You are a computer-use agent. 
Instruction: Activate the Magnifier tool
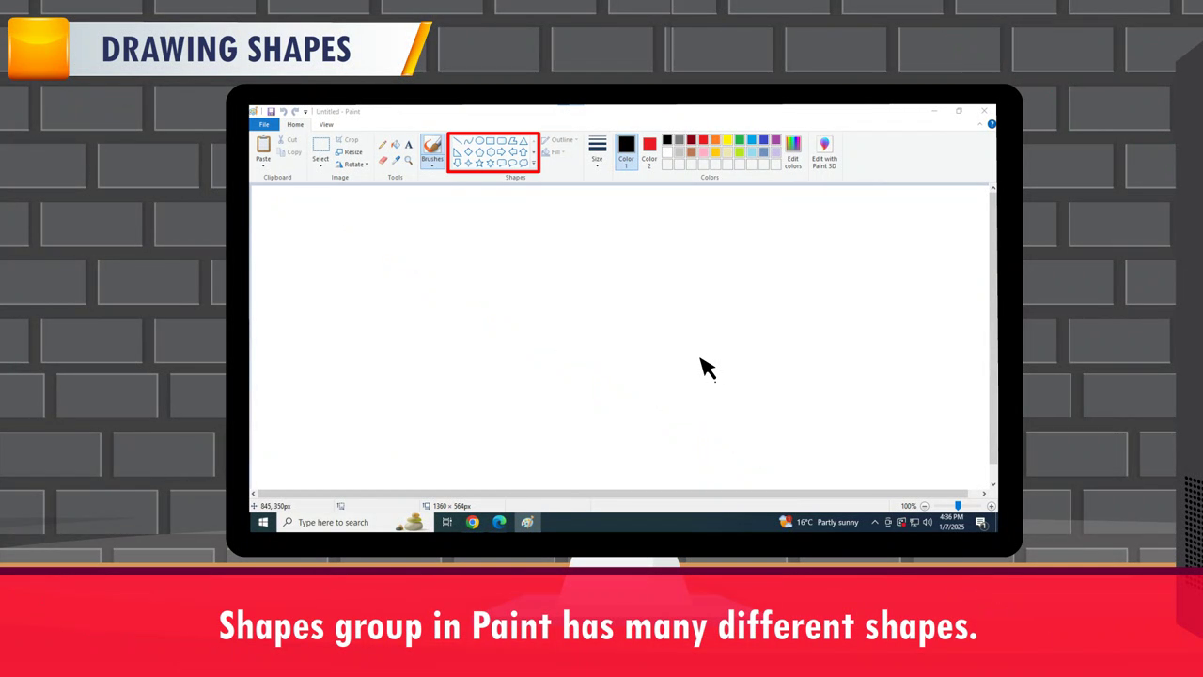point(408,160)
